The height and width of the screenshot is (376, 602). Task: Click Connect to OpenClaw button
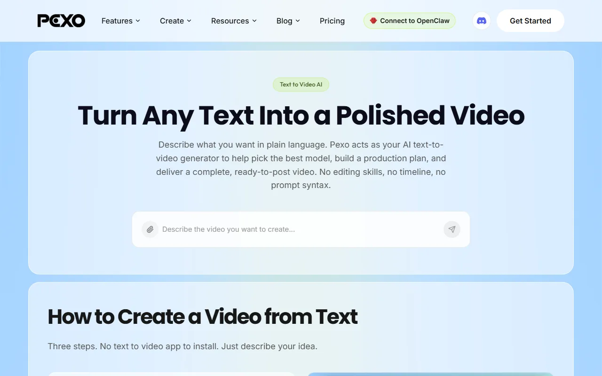click(409, 21)
